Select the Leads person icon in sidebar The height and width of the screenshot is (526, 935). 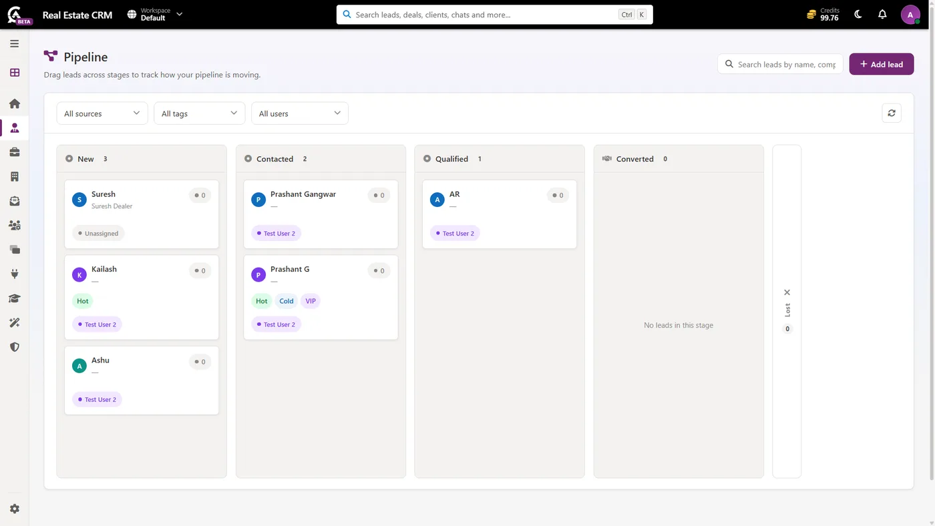[15, 128]
